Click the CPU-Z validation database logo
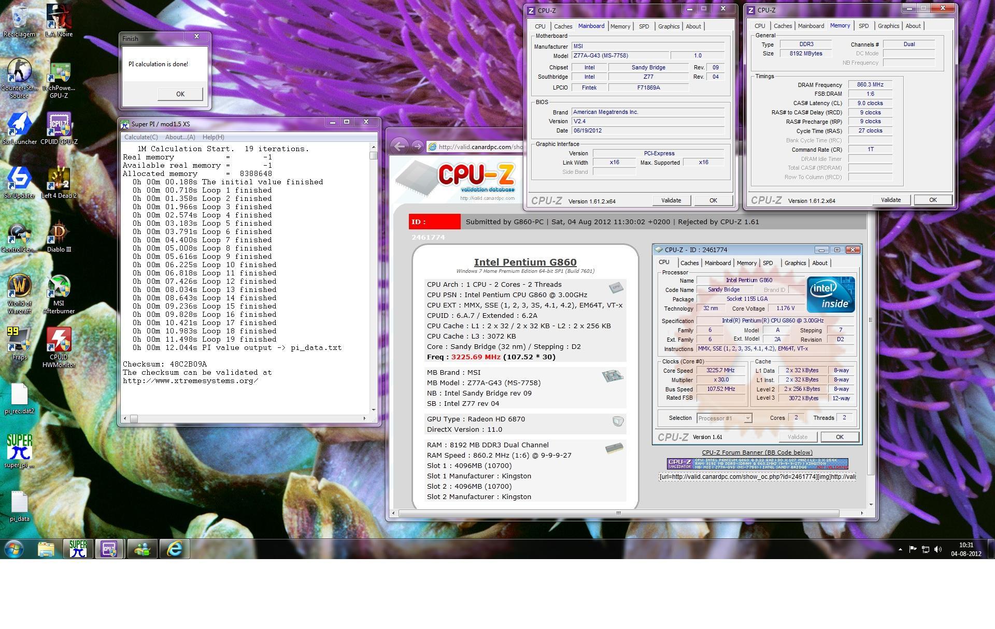 (456, 180)
